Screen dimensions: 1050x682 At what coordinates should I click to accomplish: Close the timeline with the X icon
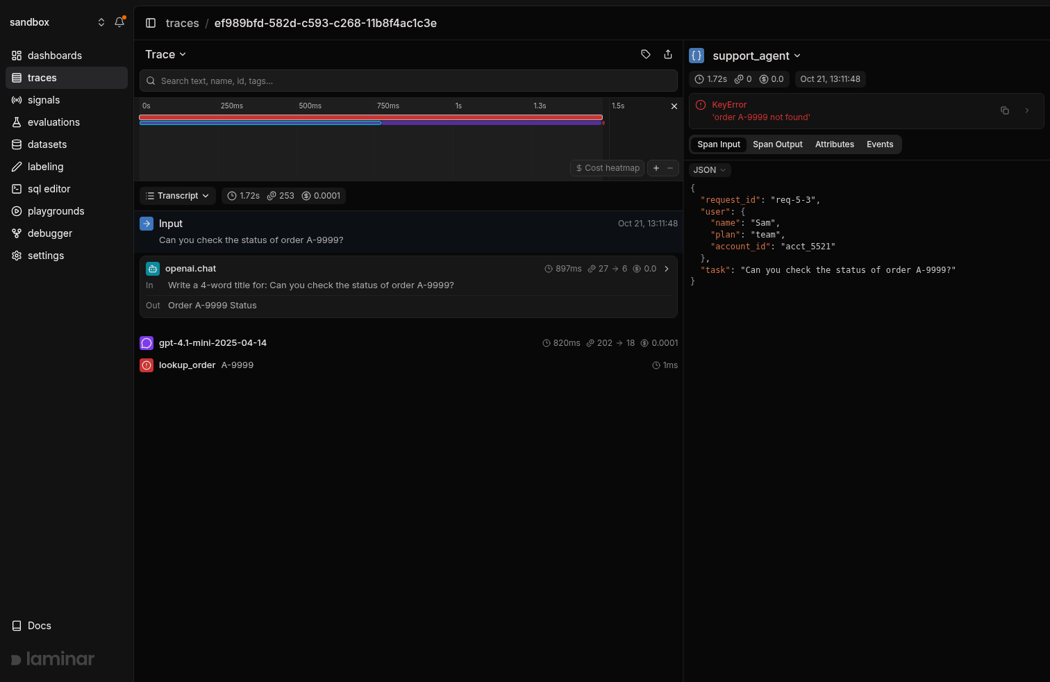coord(674,106)
